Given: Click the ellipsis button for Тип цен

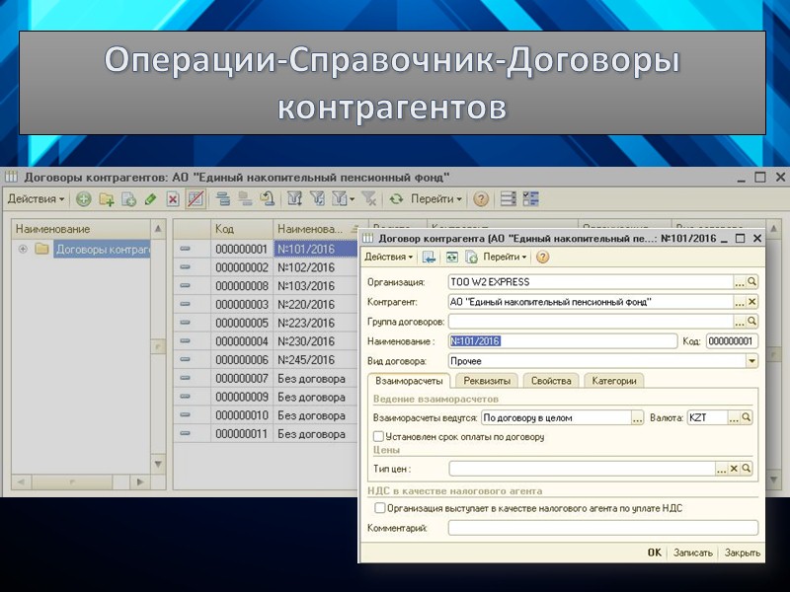Looking at the screenshot, I should coord(722,470).
